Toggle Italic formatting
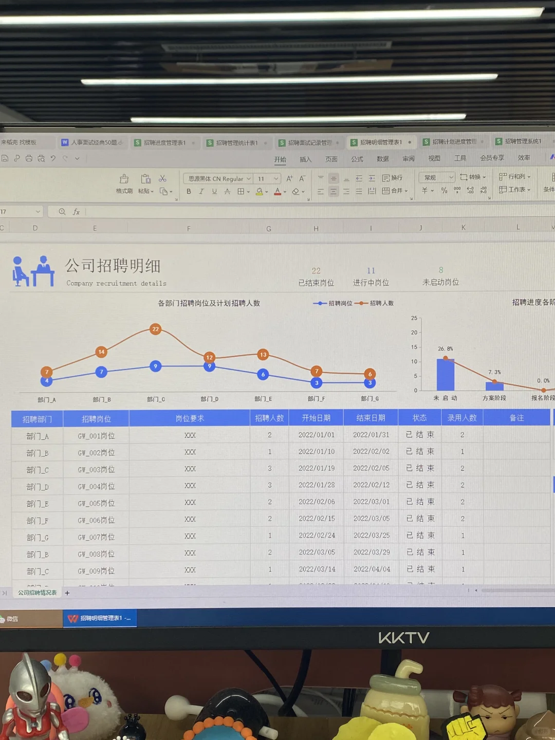This screenshot has height=740, width=555. (x=201, y=191)
